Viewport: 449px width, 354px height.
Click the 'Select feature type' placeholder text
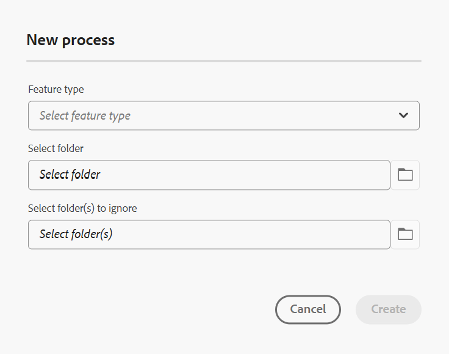pyautogui.click(x=85, y=115)
